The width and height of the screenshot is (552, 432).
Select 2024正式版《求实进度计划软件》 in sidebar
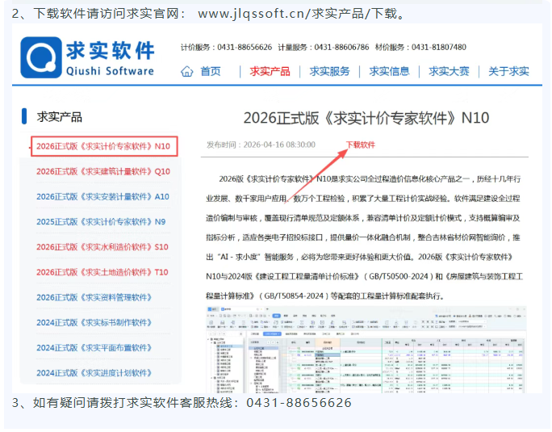click(x=94, y=373)
